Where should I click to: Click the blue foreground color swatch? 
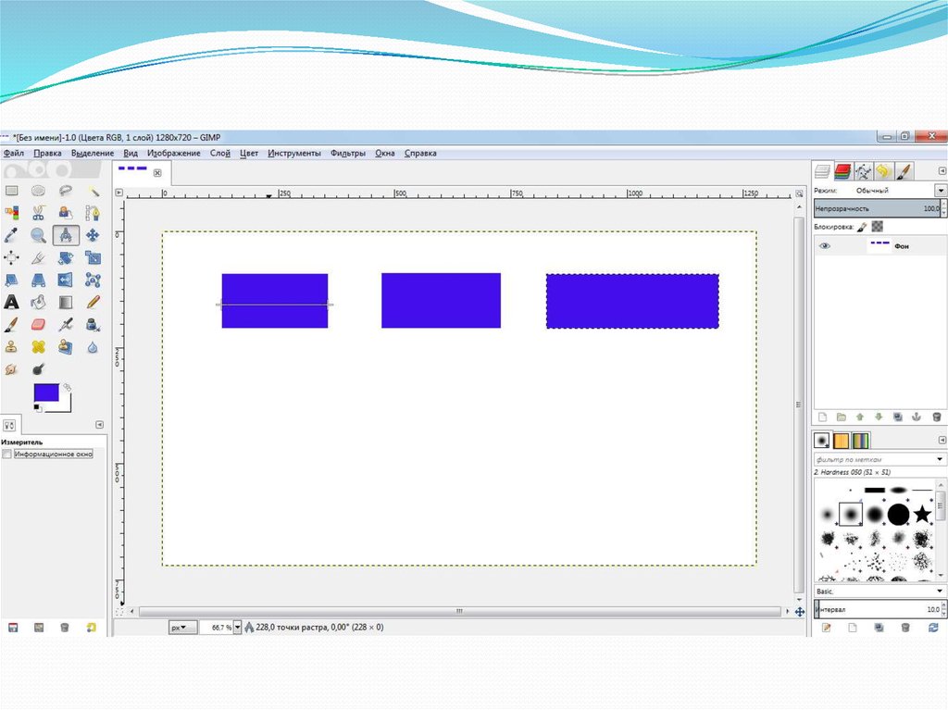(x=46, y=392)
